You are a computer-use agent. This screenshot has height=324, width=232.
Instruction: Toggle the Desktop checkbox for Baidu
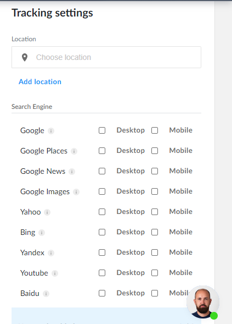102,293
